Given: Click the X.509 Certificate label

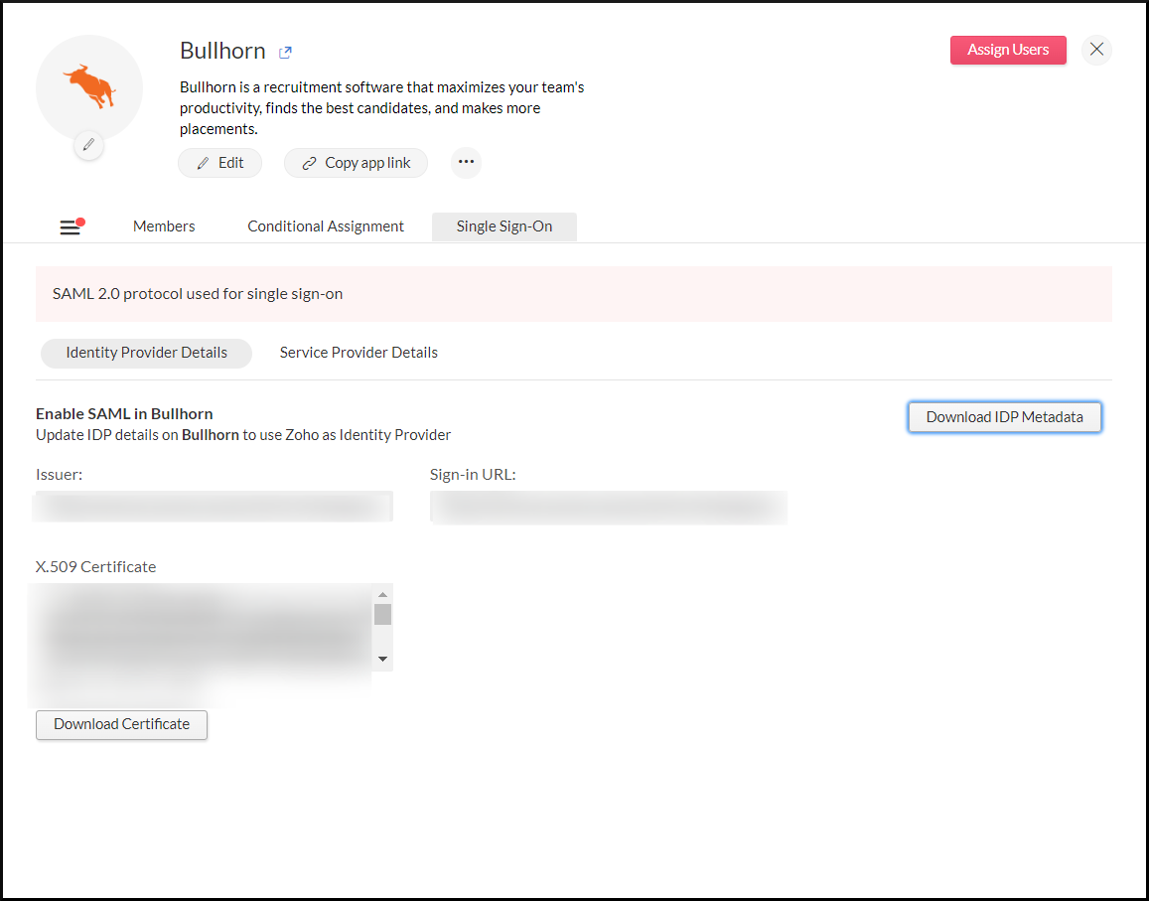Looking at the screenshot, I should pos(96,566).
